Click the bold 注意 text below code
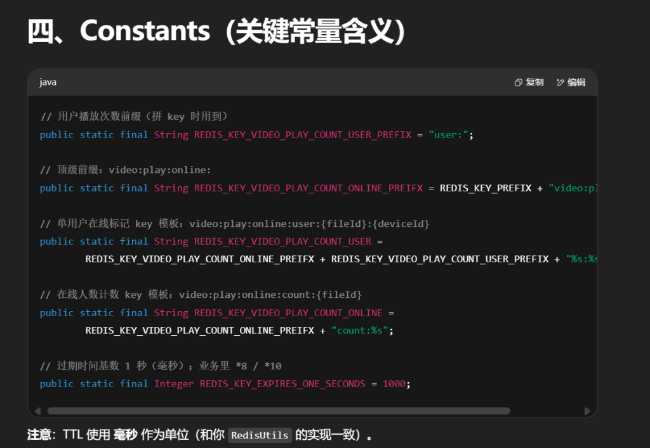Viewport: 650px width, 448px height. point(39,435)
